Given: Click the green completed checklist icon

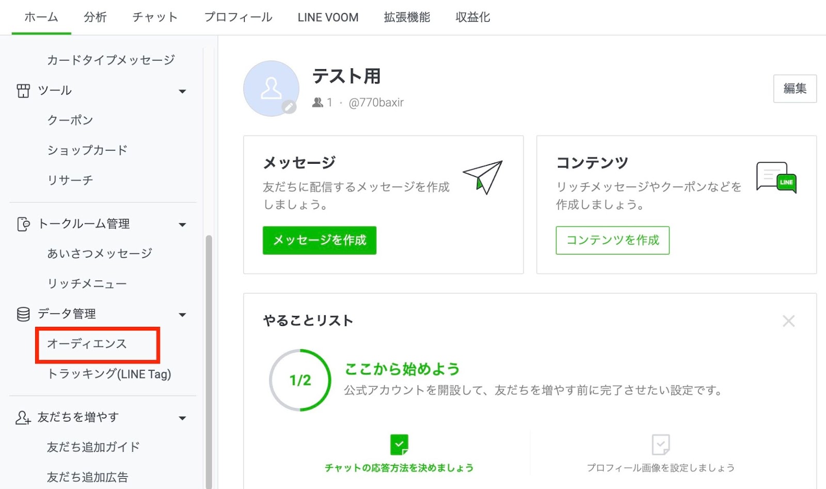Looking at the screenshot, I should point(399,445).
